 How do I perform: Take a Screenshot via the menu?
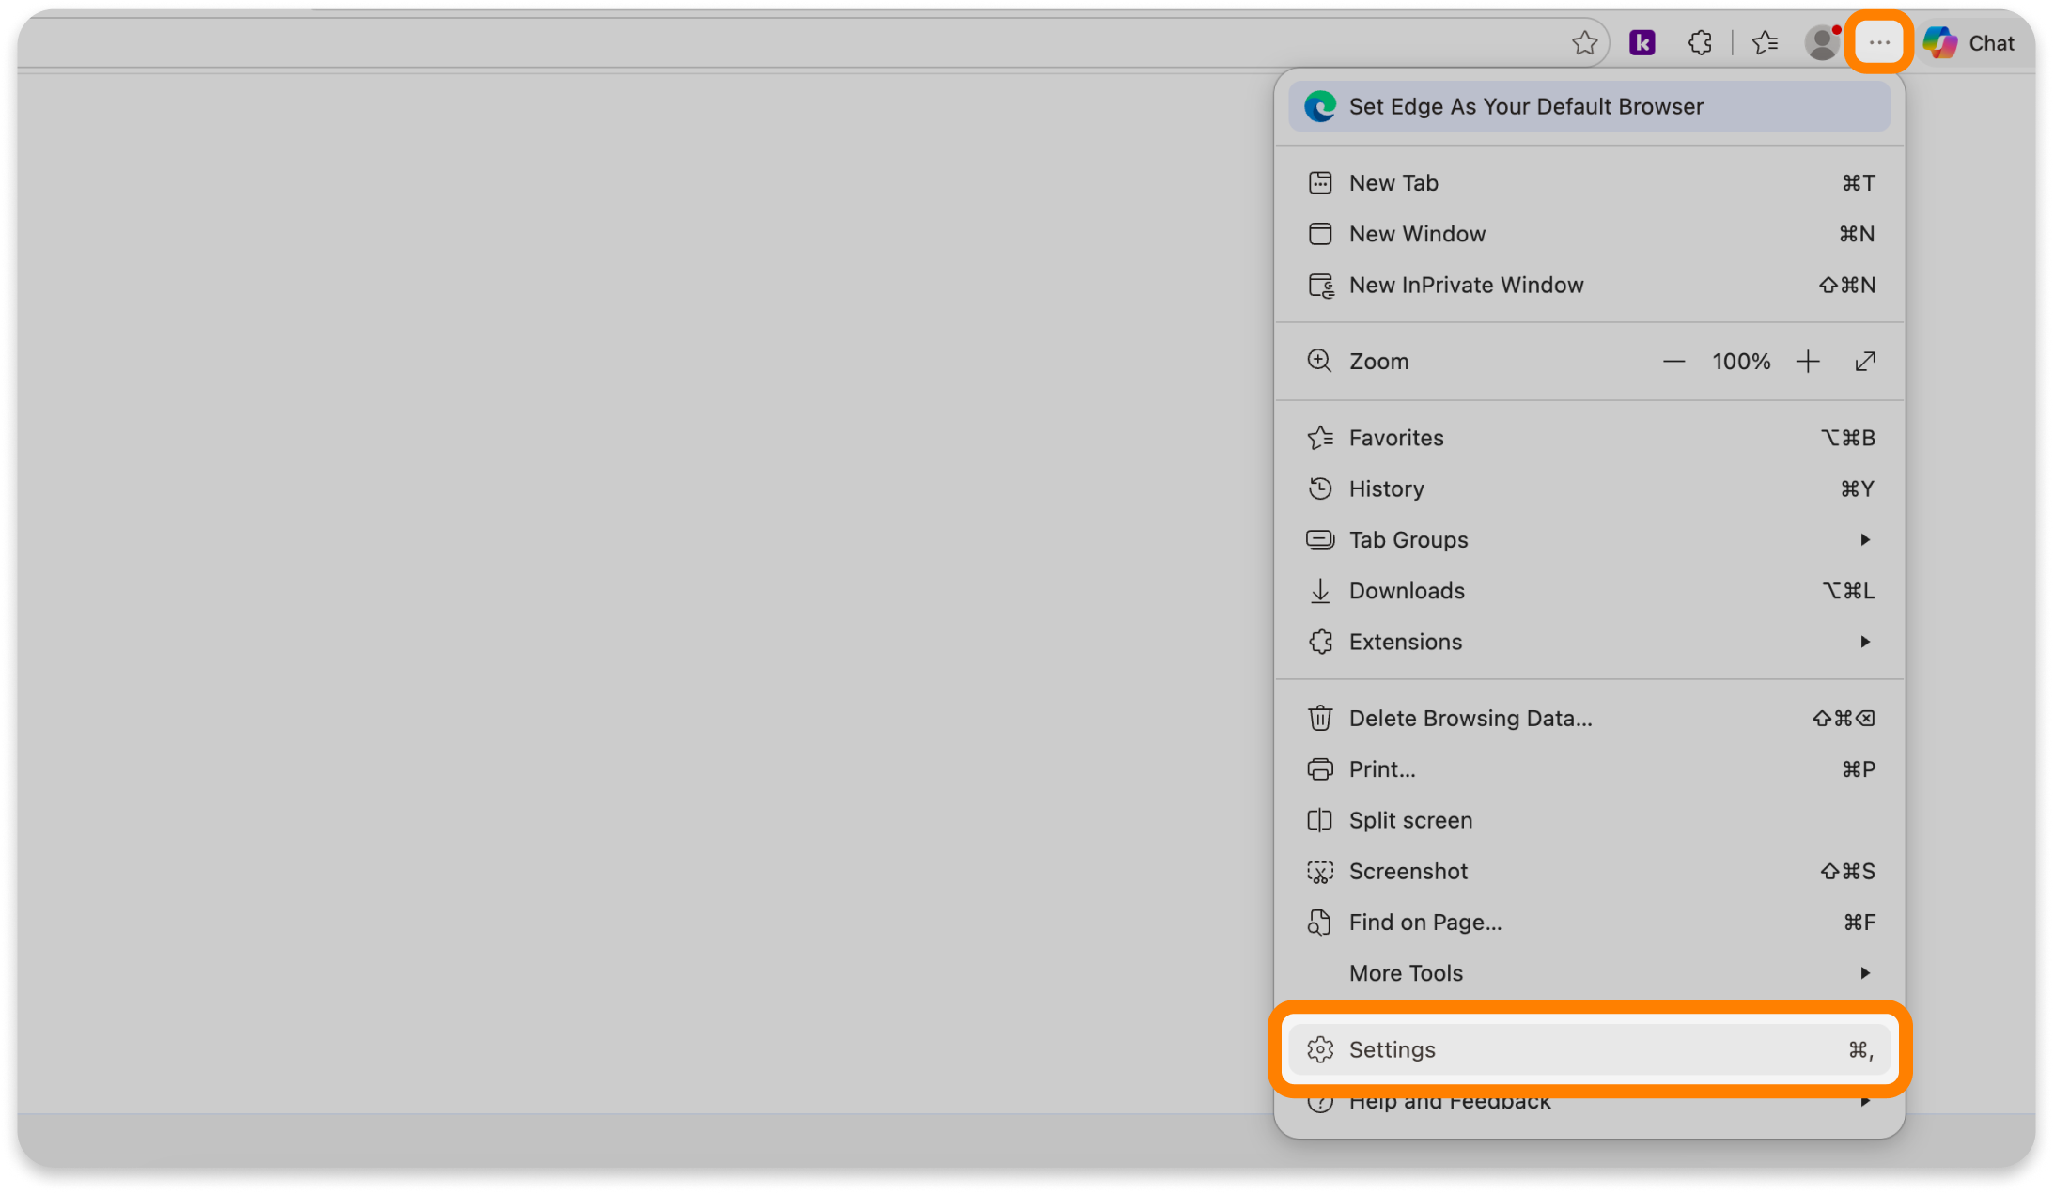click(x=1589, y=872)
